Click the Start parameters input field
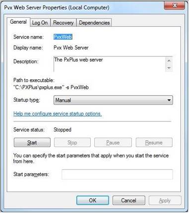189x213 pixels. (x=117, y=174)
